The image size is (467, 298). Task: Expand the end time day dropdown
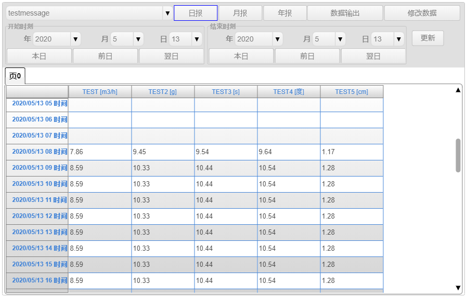(x=399, y=39)
